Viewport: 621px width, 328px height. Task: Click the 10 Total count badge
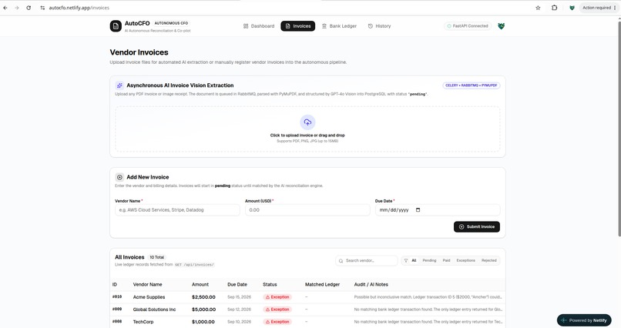point(157,257)
